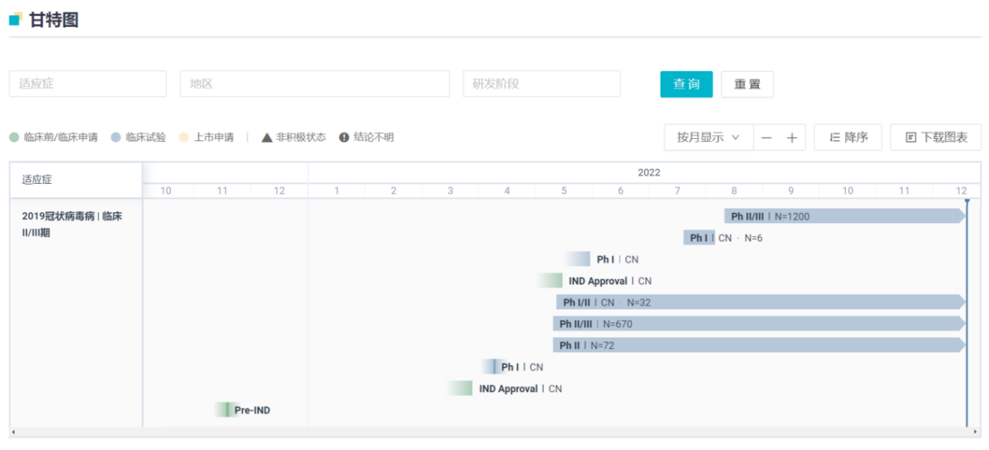Toggle the 临床前/临床申请 legend item
This screenshot has width=989, height=450.
(x=53, y=137)
